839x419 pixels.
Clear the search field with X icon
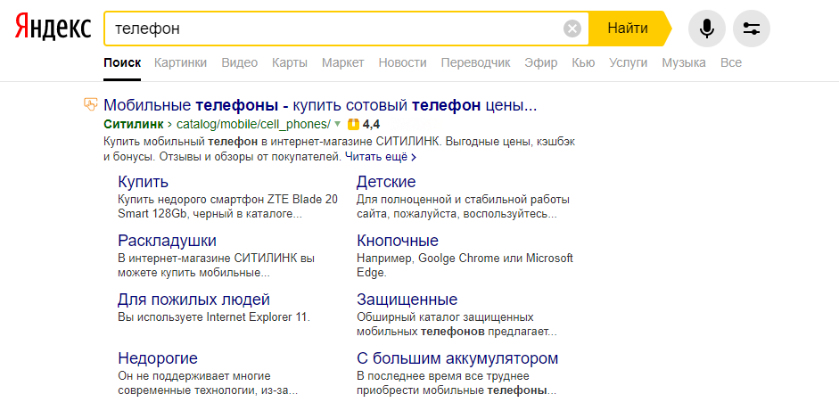point(572,29)
